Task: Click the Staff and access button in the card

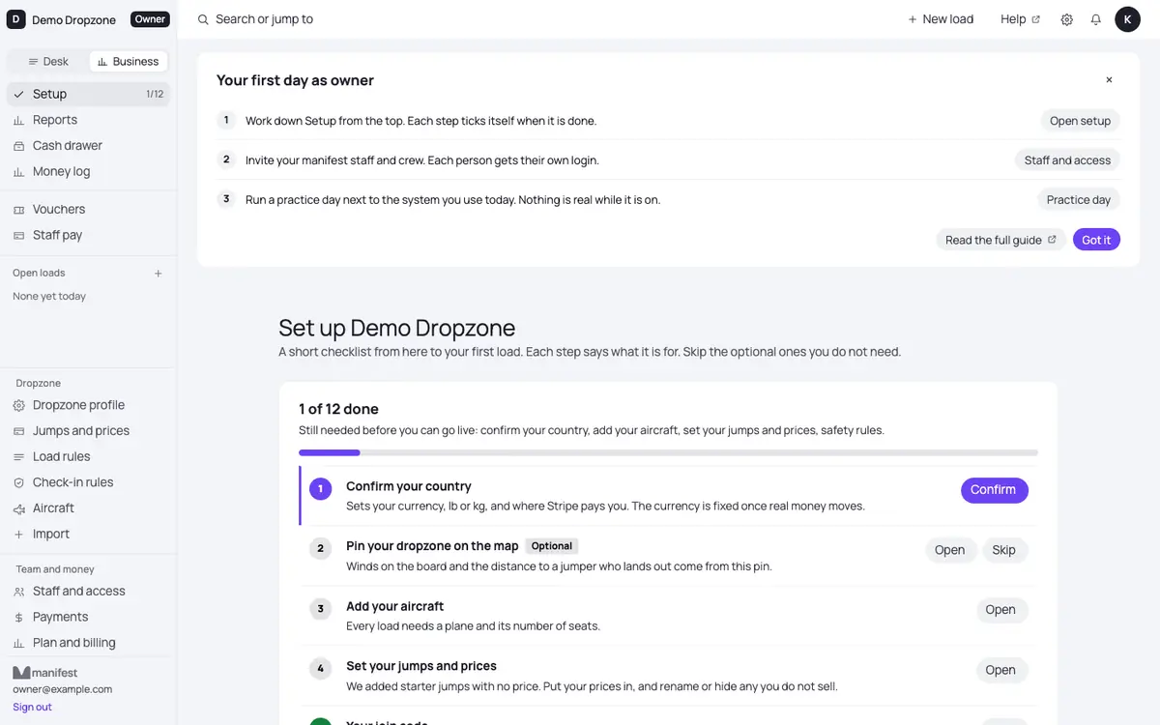Action: click(1067, 160)
